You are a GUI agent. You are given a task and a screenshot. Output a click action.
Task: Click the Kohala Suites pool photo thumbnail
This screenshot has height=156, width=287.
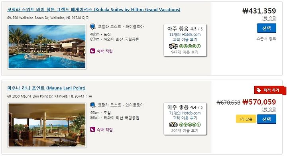47,47
